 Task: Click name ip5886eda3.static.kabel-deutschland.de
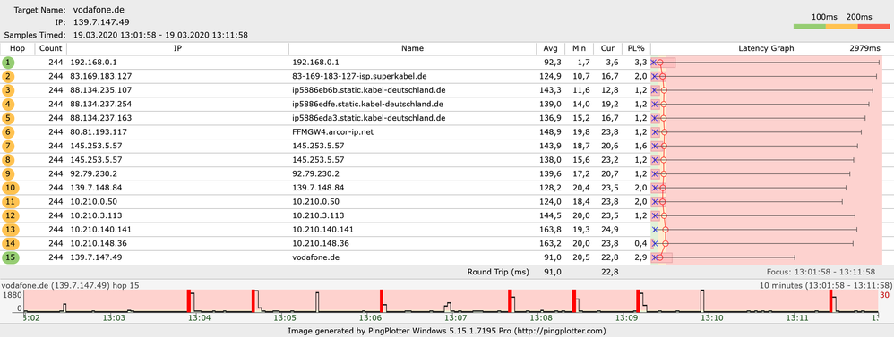coord(368,118)
